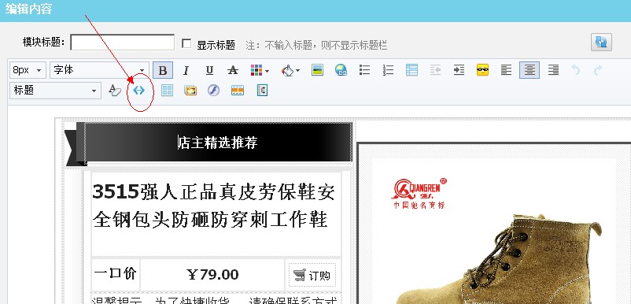The width and height of the screenshot is (631, 304).
Task: Click the QIANGREN brand logo
Action: [x=419, y=193]
